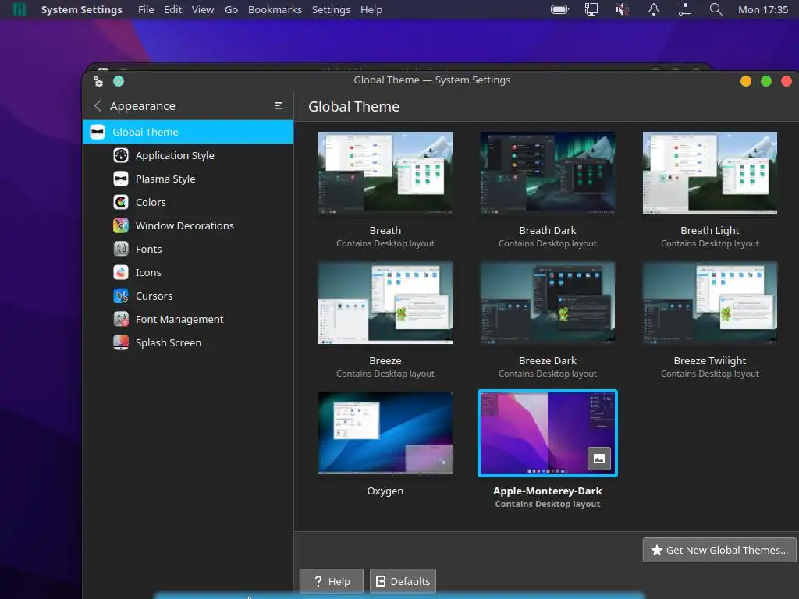Image resolution: width=799 pixels, height=599 pixels.
Task: Select the Breath theme thumbnail
Action: point(385,172)
